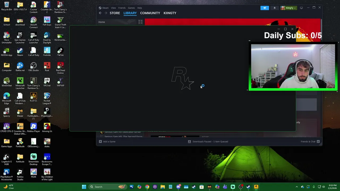Open the Games menu in Steam
This screenshot has height=191, width=340.
(x=131, y=8)
